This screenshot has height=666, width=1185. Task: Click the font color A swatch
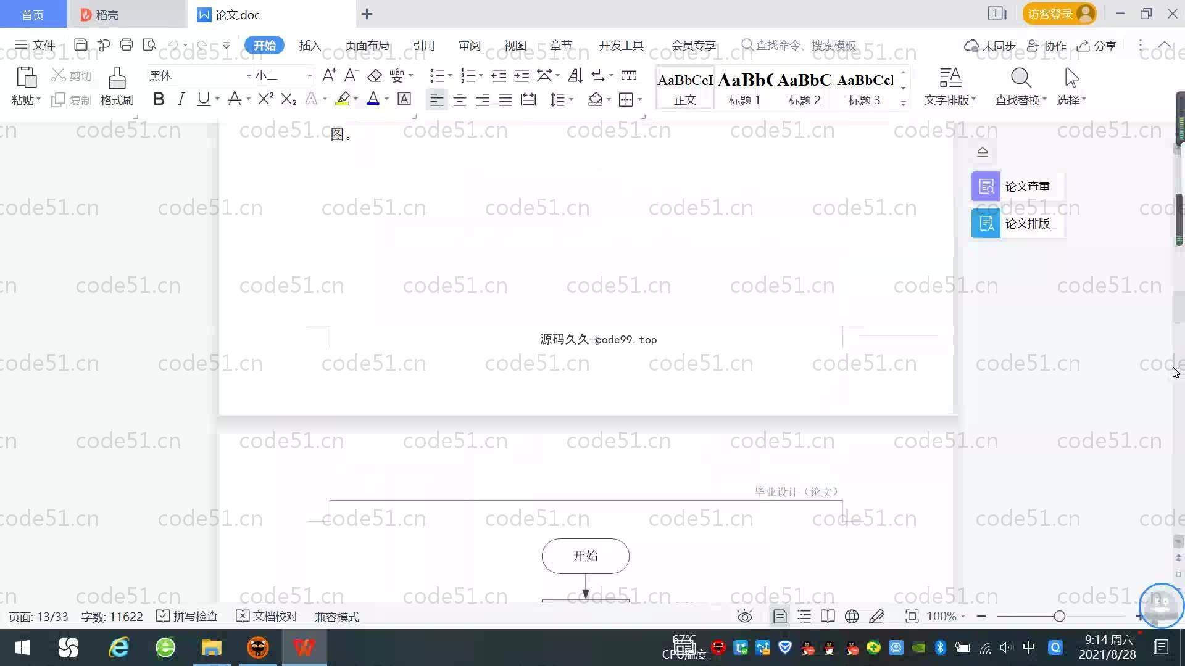click(373, 99)
